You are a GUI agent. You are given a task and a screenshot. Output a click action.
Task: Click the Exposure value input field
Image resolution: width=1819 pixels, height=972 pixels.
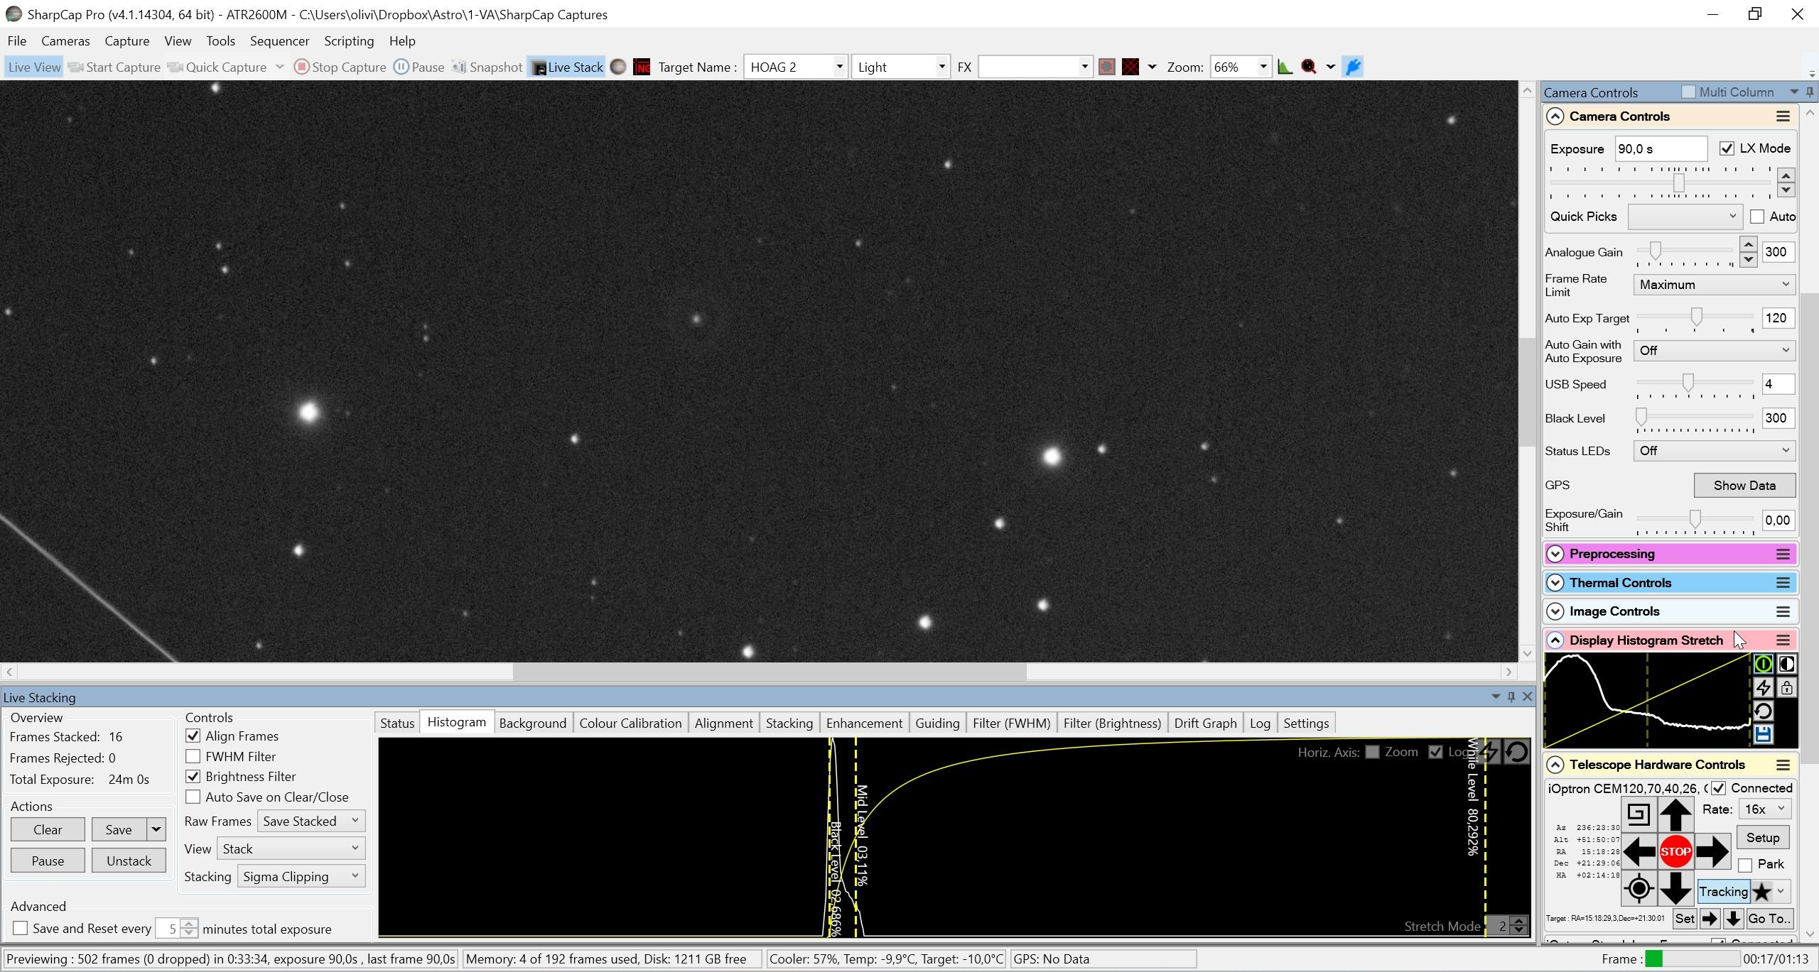pos(1661,148)
